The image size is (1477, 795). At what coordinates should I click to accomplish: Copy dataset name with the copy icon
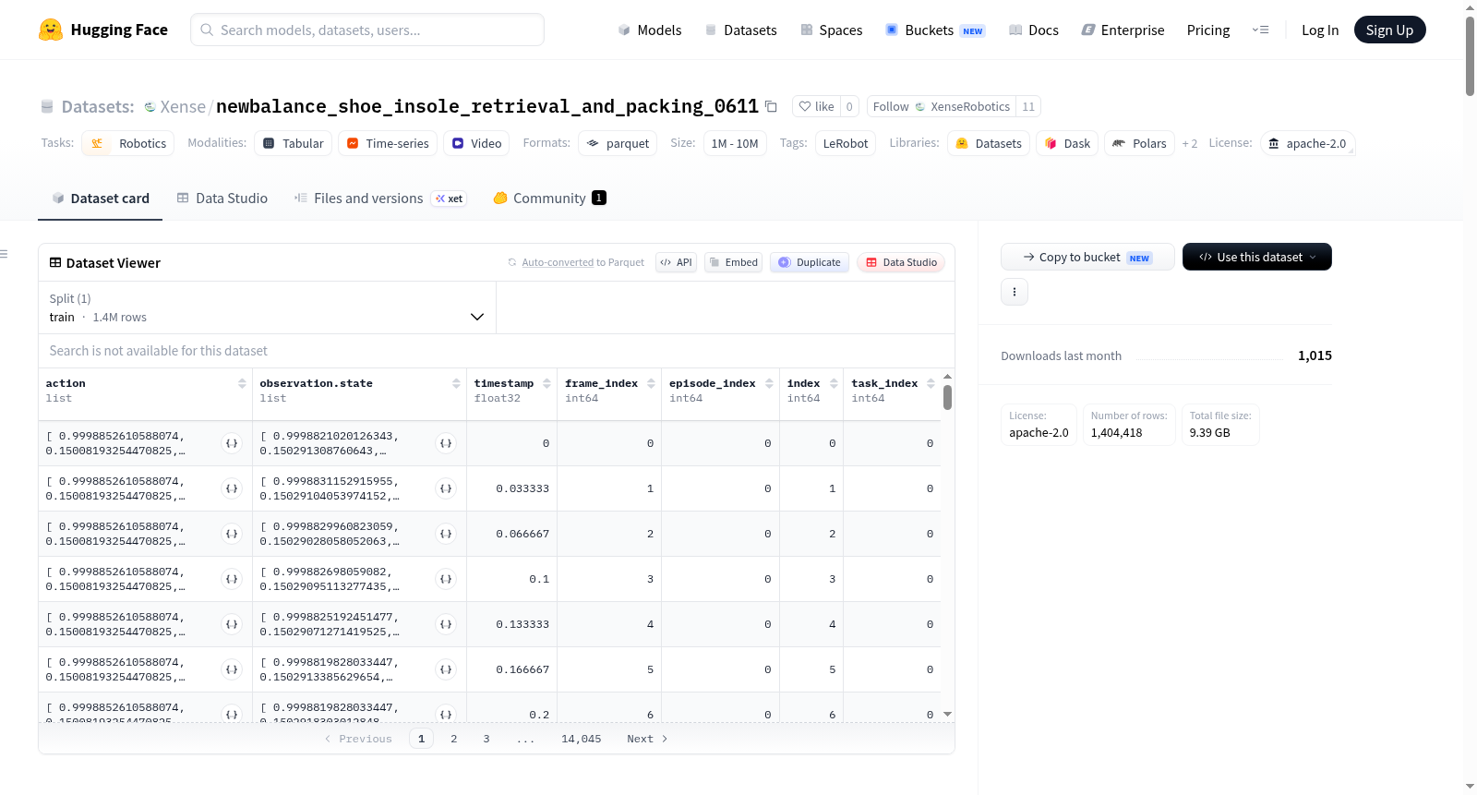click(771, 106)
